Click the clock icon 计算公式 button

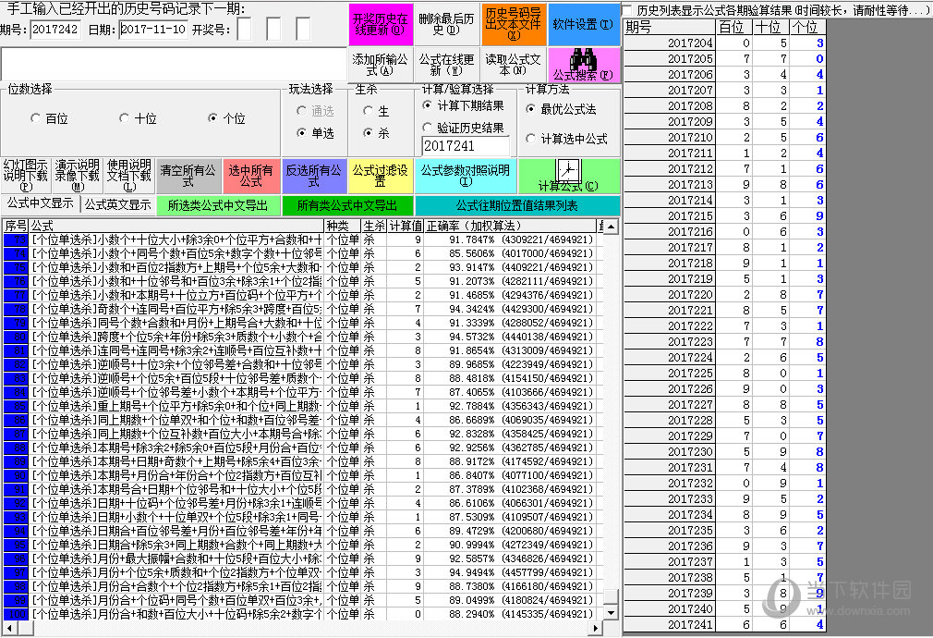pyautogui.click(x=568, y=176)
